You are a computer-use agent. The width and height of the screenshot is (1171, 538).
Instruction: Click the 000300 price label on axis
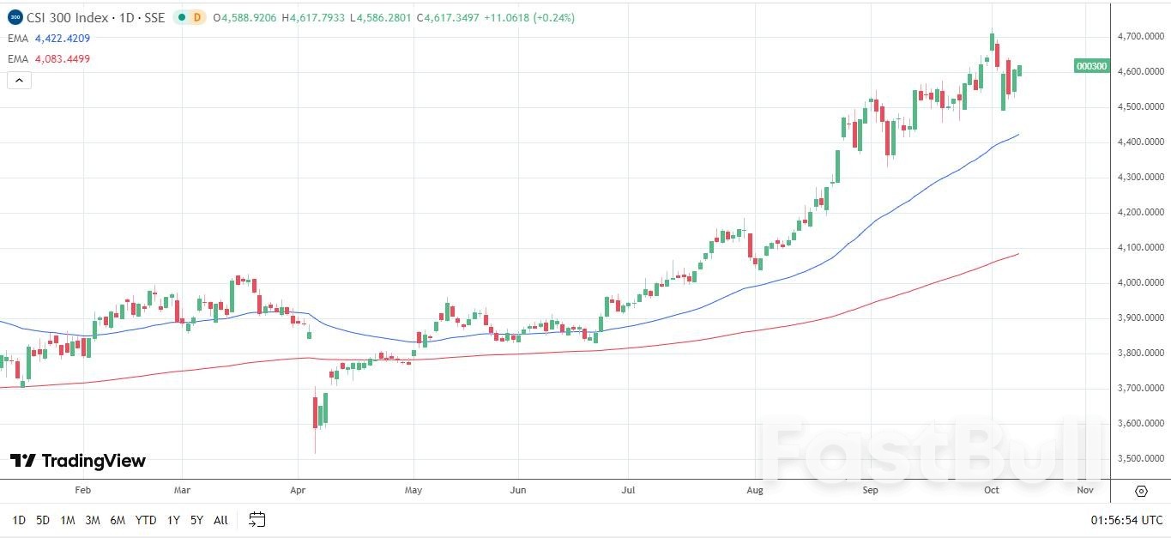(1091, 66)
